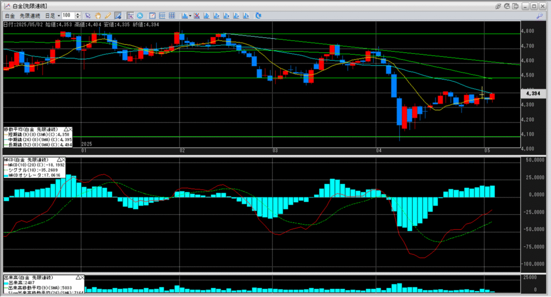Click the 中期線(26) moving average legend entry
This screenshot has height=297, width=551.
(38, 139)
